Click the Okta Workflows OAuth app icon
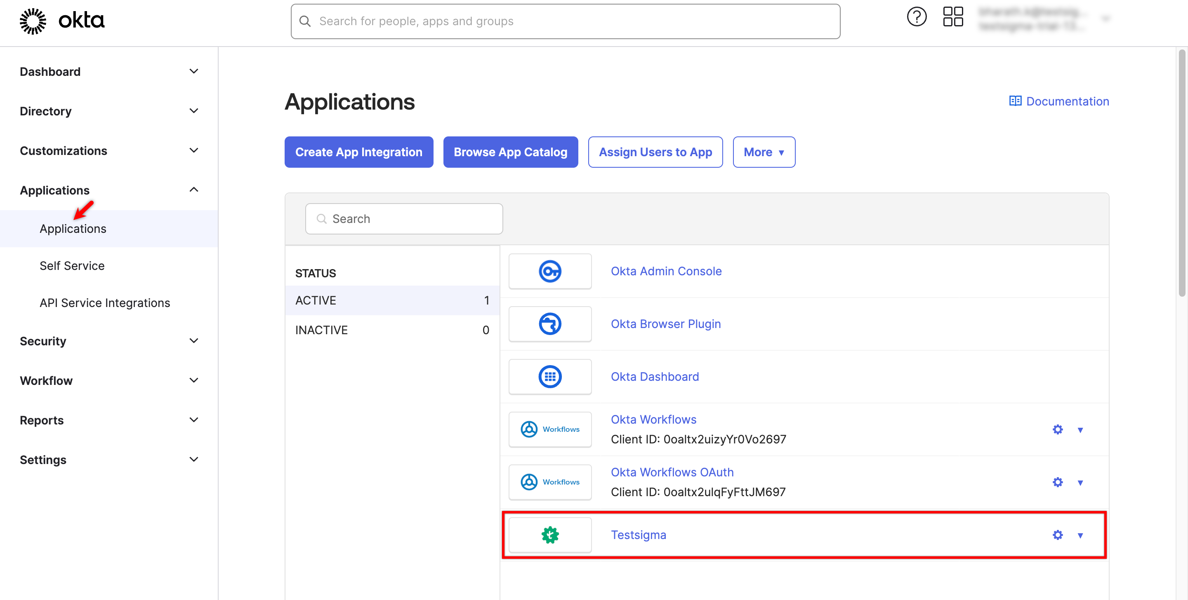 pos(550,482)
